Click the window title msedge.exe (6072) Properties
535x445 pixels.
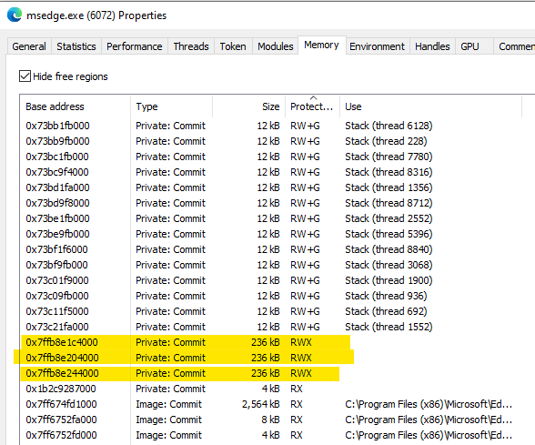pos(96,15)
